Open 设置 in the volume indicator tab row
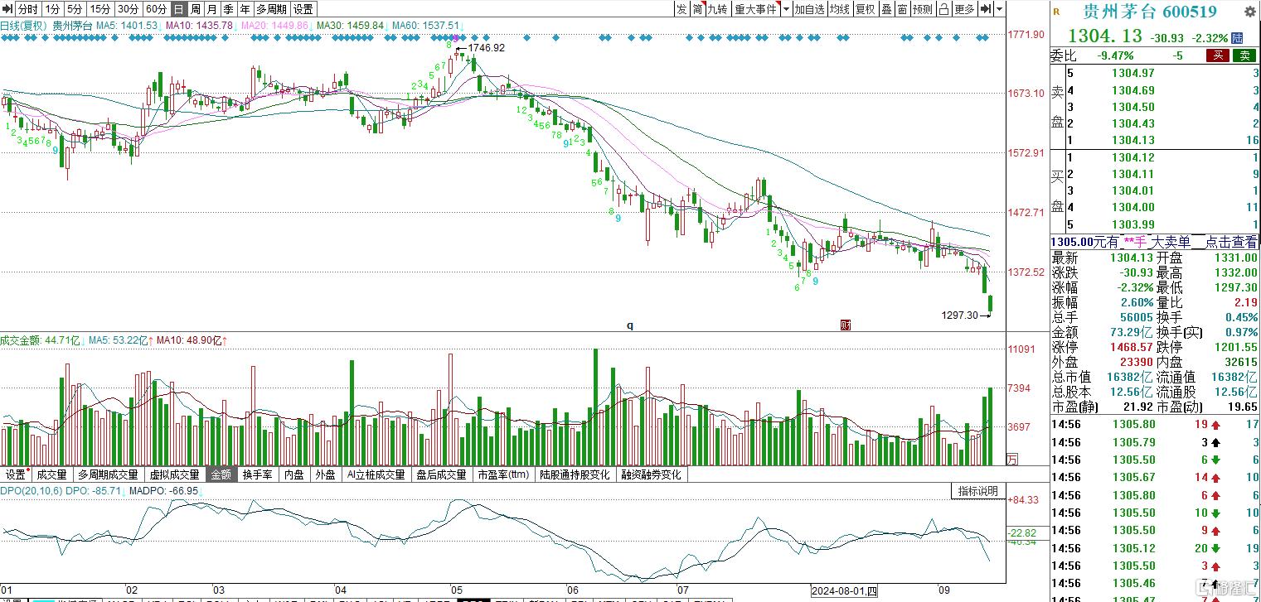Viewport: 1261px width, 602px height. pyautogui.click(x=16, y=475)
